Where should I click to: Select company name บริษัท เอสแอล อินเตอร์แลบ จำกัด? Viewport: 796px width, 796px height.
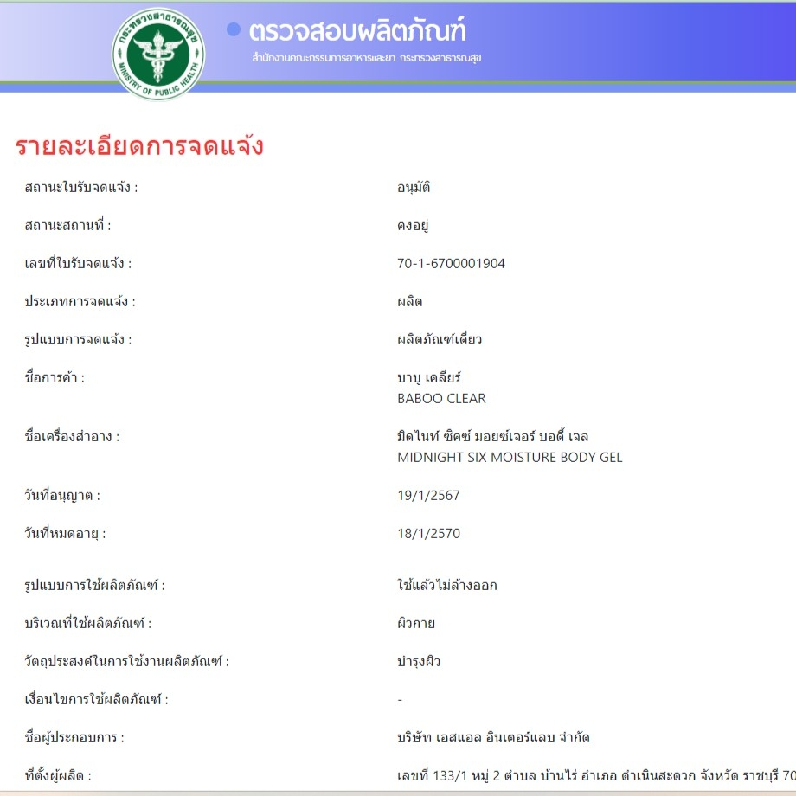click(493, 737)
